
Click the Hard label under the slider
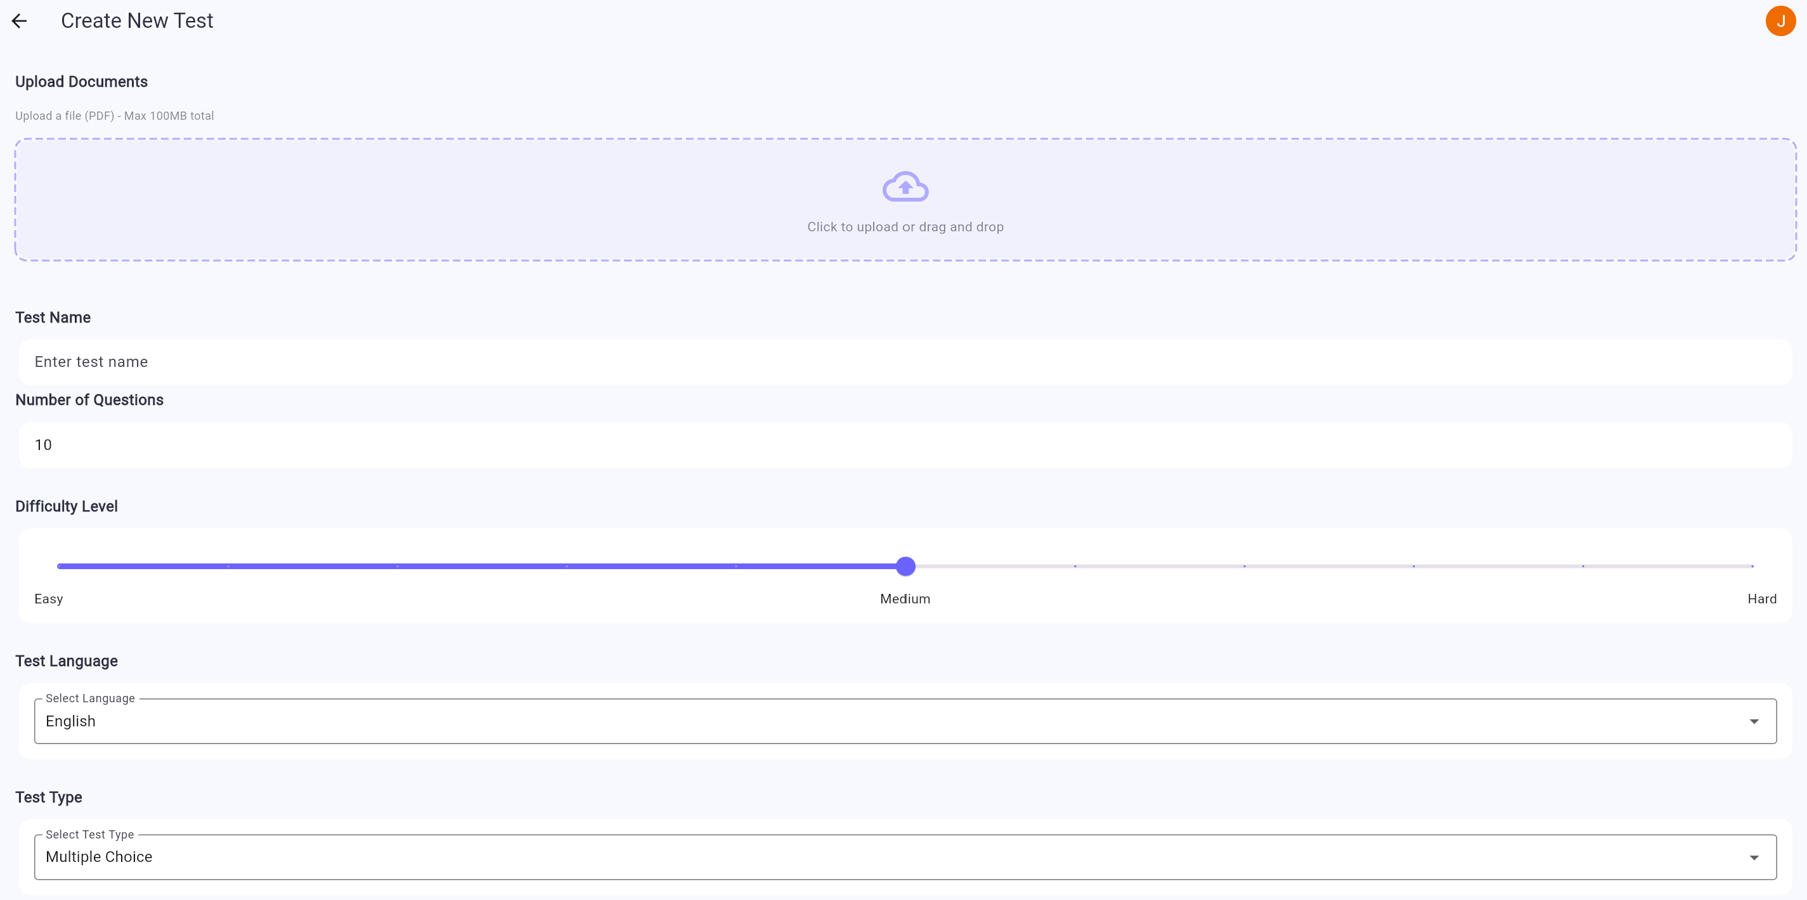(x=1761, y=599)
